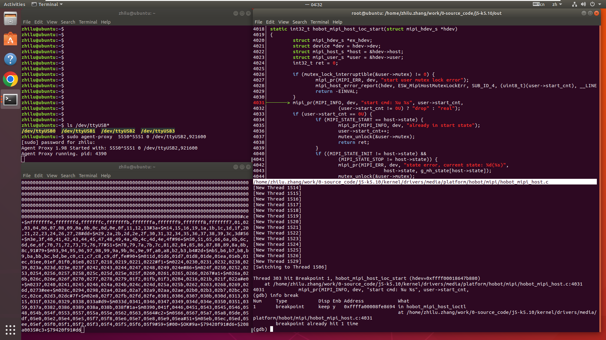The width and height of the screenshot is (606, 340).
Task: Open Help menu in top-left terminal
Action: coord(106,22)
